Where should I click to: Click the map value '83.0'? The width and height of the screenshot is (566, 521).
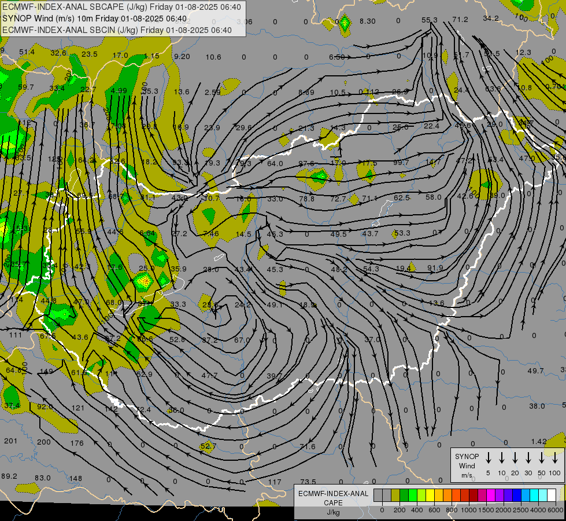point(43,478)
